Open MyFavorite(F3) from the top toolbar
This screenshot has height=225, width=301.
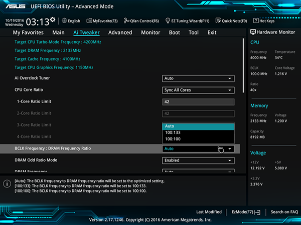[x=102, y=21]
